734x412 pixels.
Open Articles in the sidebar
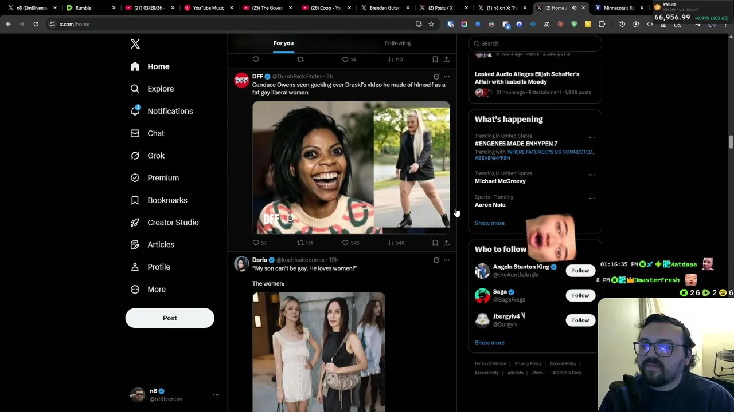pos(153,244)
